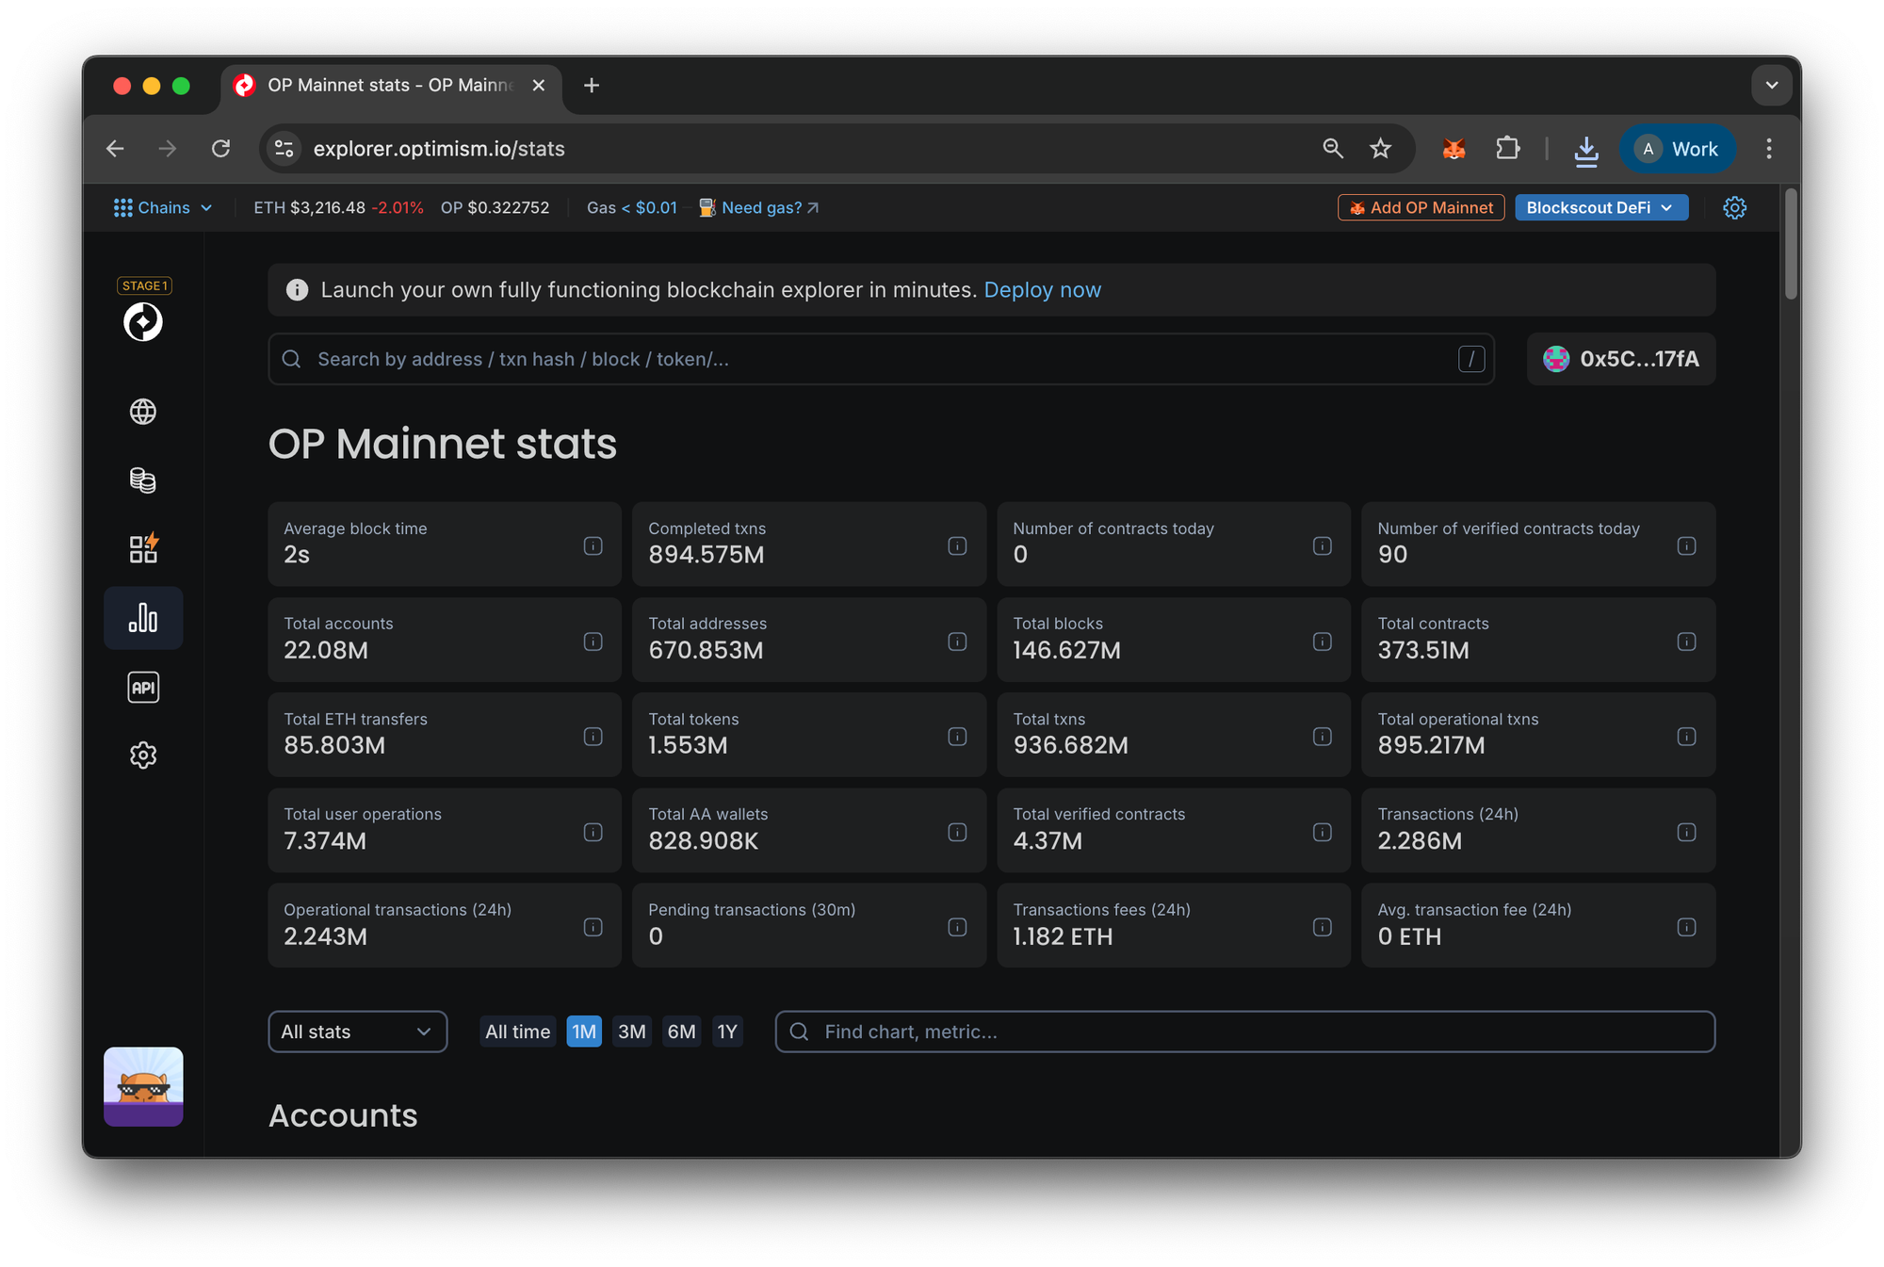Select the tokens icon in the sidebar

tap(143, 480)
